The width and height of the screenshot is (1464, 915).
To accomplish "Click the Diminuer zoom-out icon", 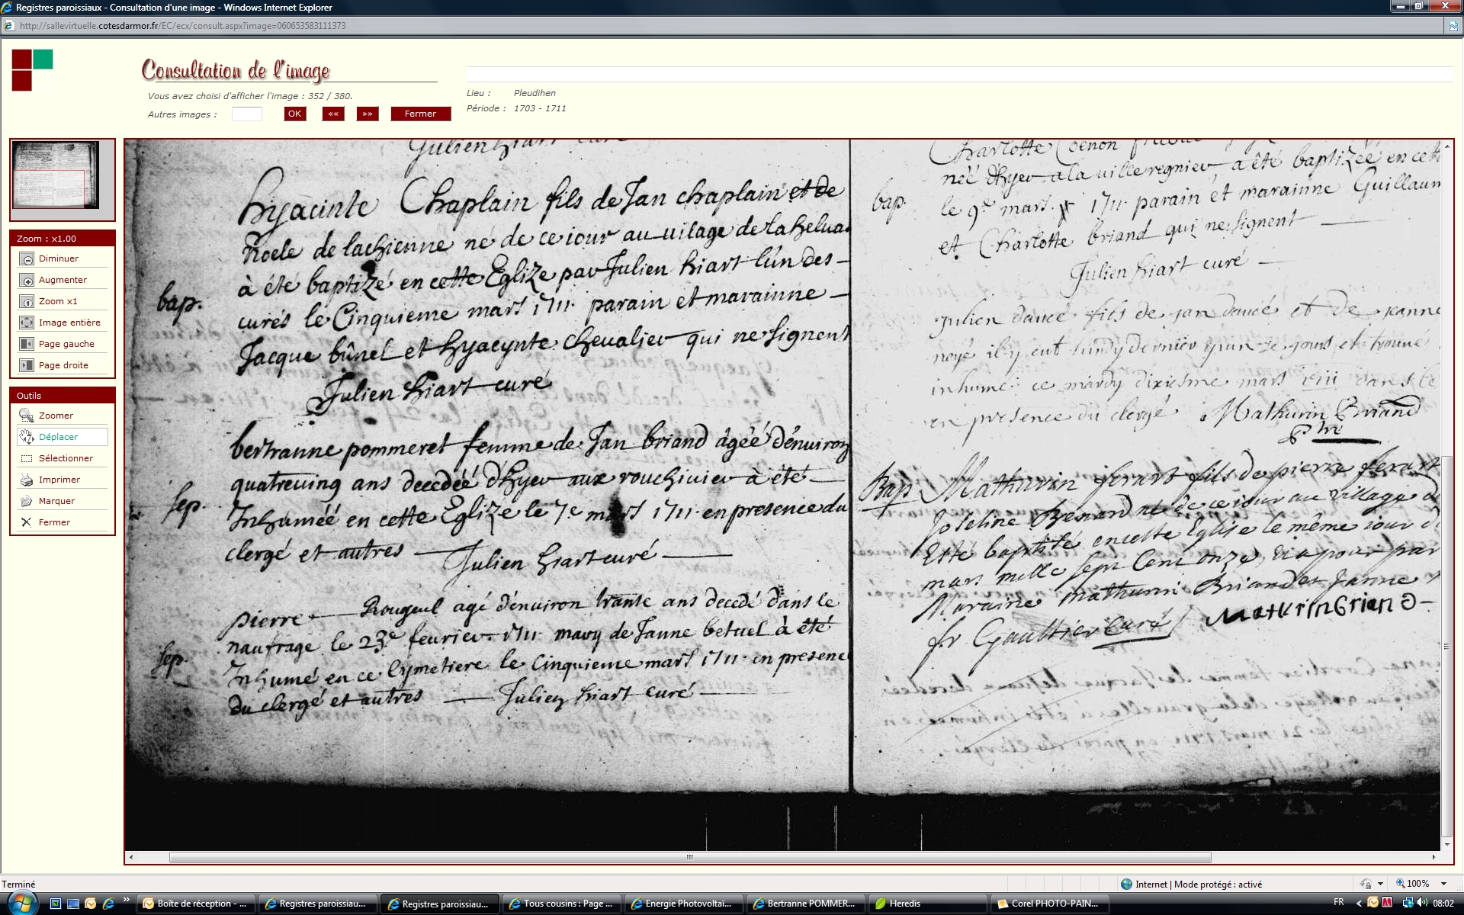I will (27, 259).
